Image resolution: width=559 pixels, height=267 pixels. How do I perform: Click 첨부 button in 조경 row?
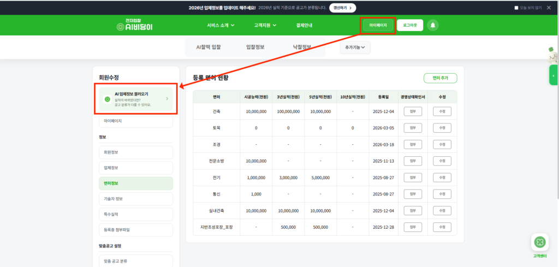[x=413, y=144]
